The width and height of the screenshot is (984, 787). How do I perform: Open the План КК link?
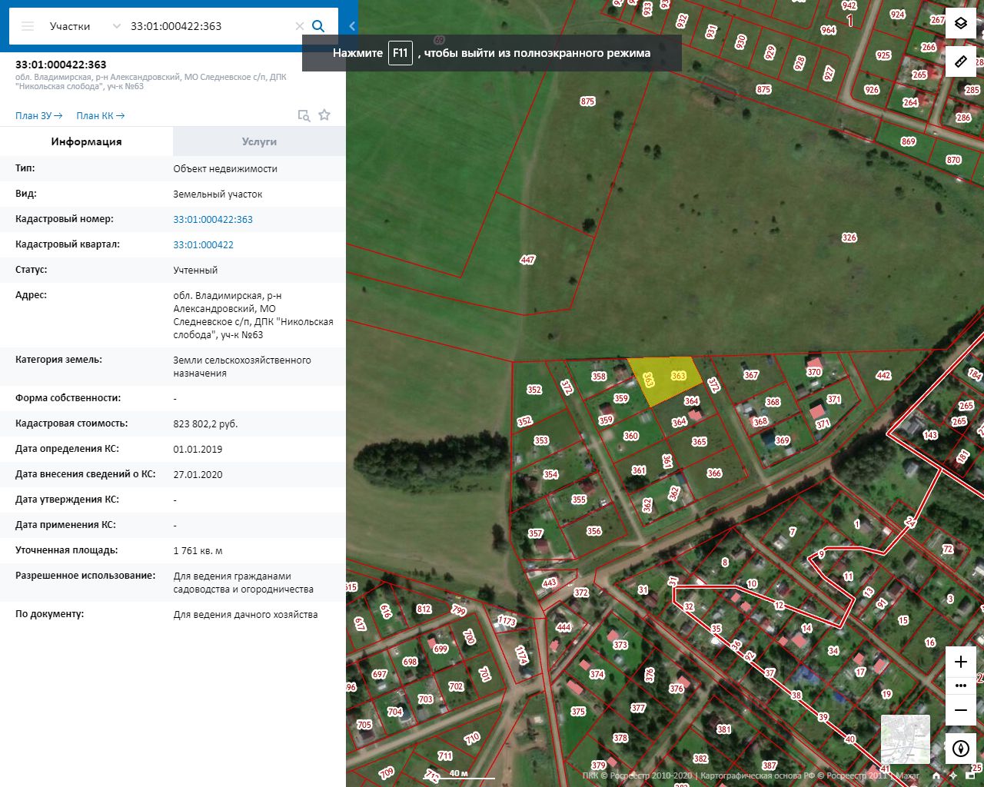(x=100, y=116)
